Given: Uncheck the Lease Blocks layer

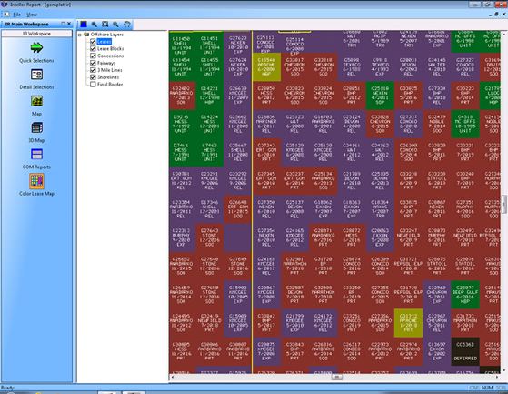Looking at the screenshot, I should point(93,48).
